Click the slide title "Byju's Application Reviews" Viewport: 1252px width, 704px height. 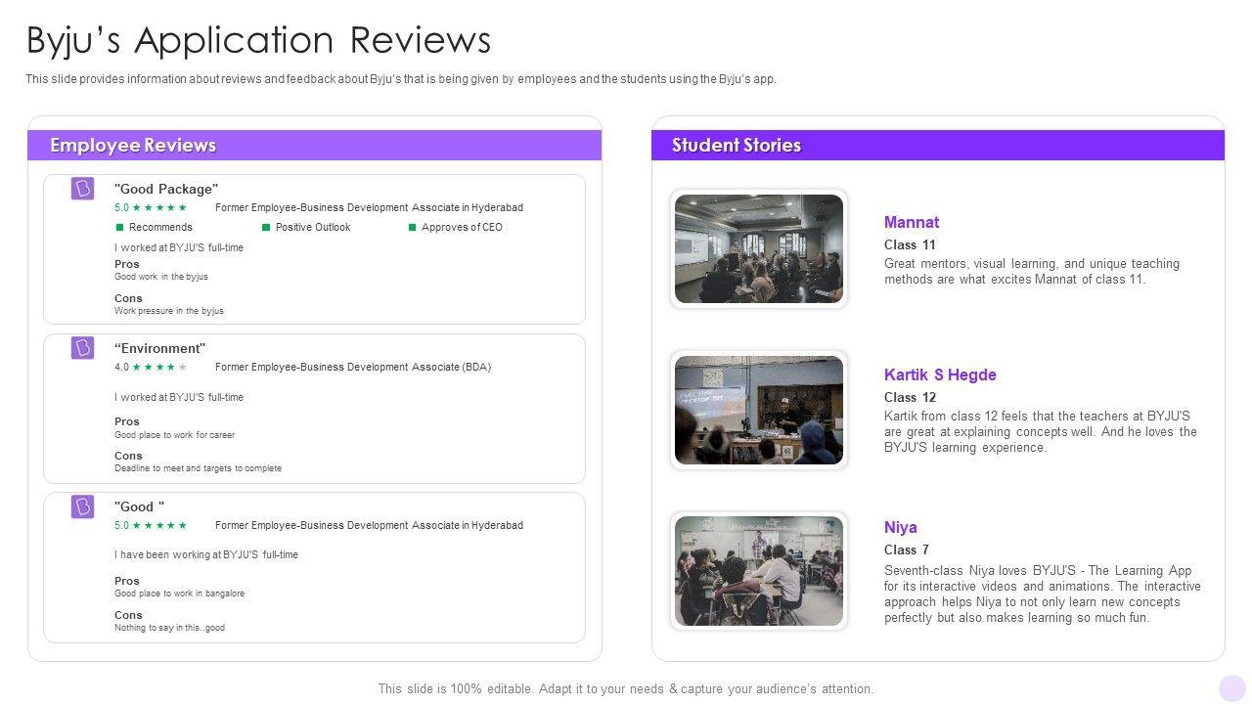pyautogui.click(x=258, y=40)
